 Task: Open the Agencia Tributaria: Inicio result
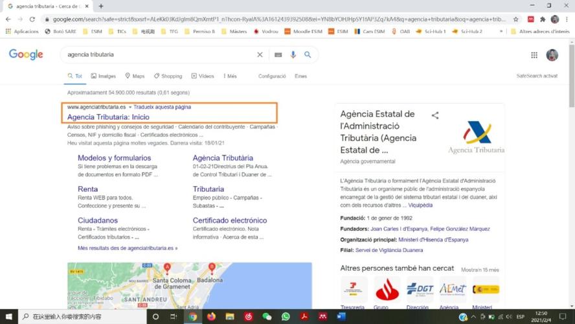click(108, 117)
